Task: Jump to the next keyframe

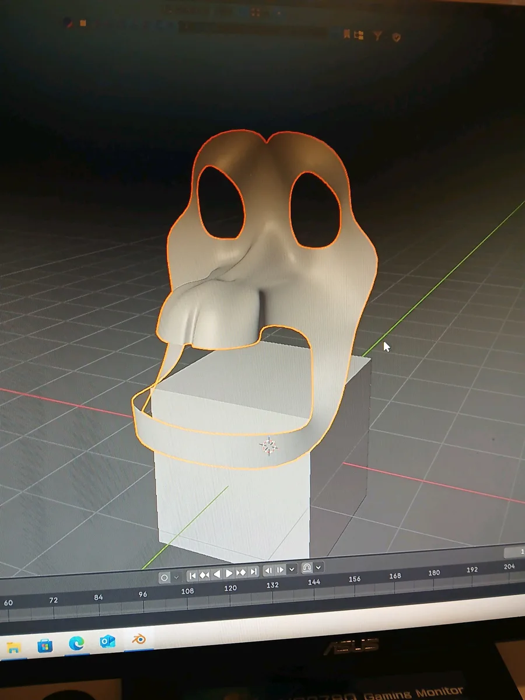Action: [241, 573]
